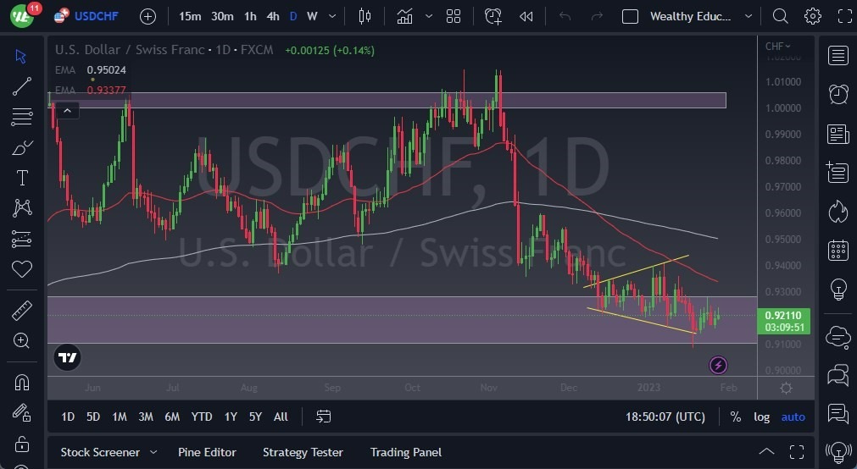Open the notifications broadcast icon
This screenshot has height=469, width=857.
tap(838, 453)
